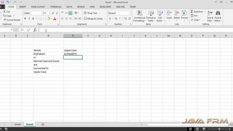Viewport: 233px width, 131px height.
Task: Click the Undo arrow icon
Action: [x=8, y=2]
